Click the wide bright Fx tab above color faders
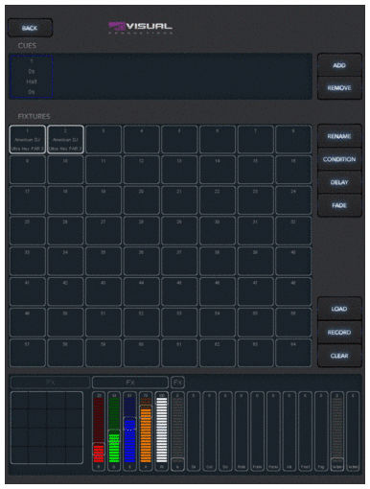The width and height of the screenshot is (370, 489). (x=130, y=383)
